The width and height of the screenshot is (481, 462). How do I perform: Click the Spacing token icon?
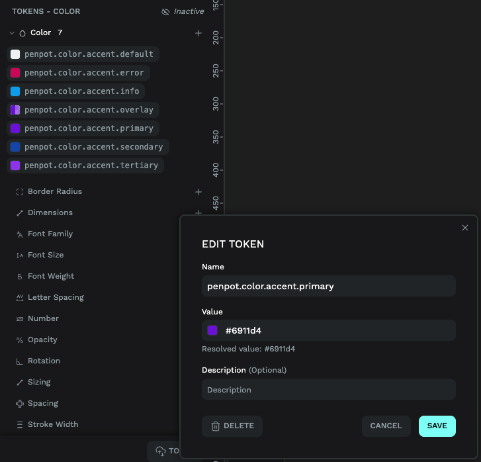pyautogui.click(x=20, y=404)
